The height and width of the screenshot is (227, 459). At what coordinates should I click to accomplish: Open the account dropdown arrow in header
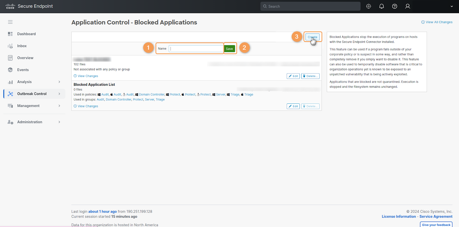coord(452,6)
